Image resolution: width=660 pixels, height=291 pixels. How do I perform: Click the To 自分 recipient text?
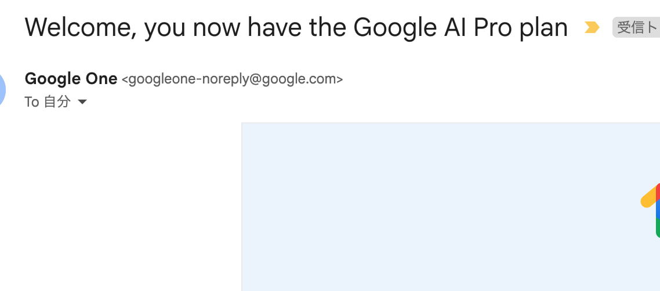[48, 102]
